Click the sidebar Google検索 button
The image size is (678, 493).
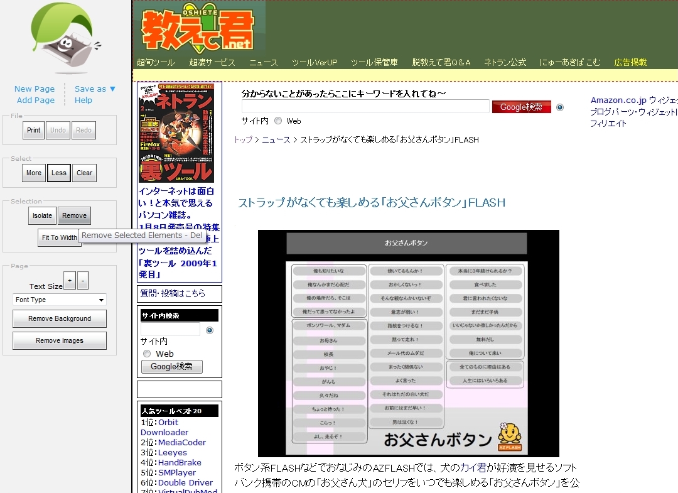(x=171, y=367)
